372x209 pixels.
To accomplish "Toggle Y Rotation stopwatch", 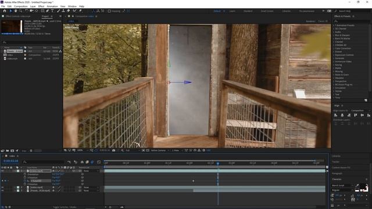I will 25,181.
